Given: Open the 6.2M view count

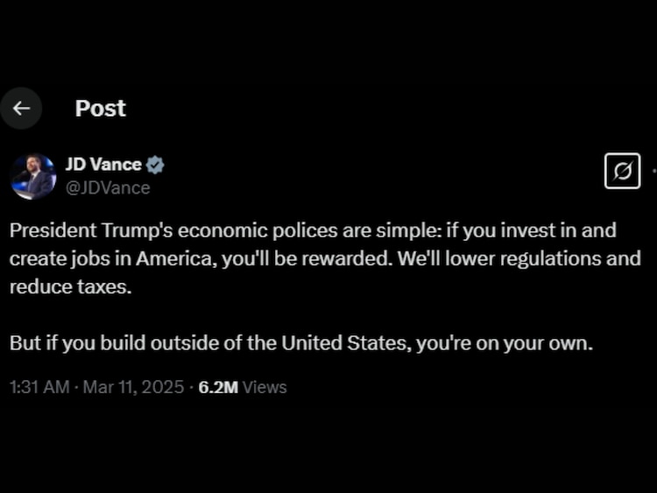Looking at the screenshot, I should coord(218,386).
